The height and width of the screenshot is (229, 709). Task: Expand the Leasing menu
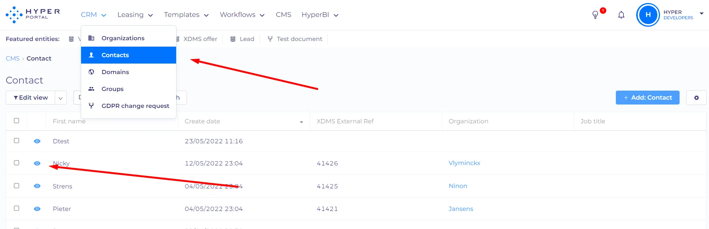(135, 15)
